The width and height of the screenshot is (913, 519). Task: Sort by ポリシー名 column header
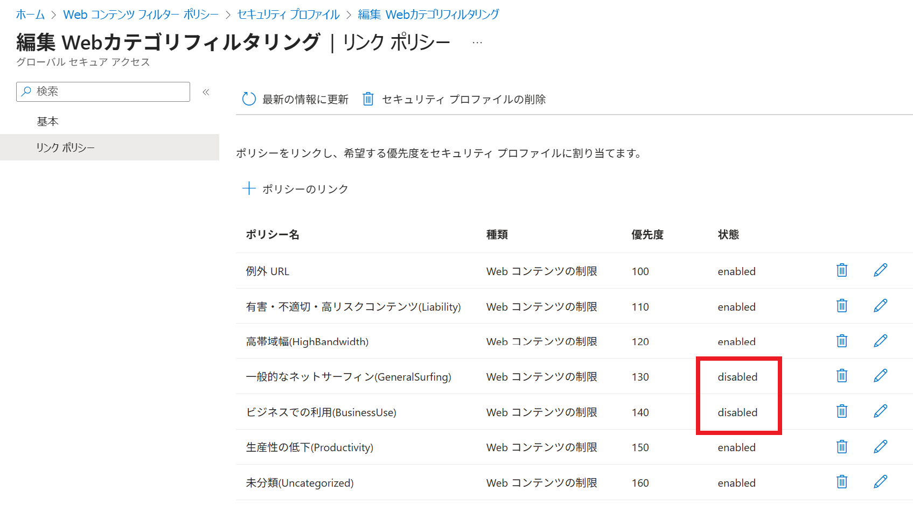click(x=273, y=235)
